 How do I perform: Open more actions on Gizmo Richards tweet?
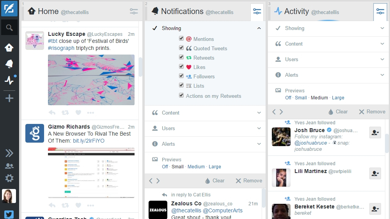click(x=90, y=205)
